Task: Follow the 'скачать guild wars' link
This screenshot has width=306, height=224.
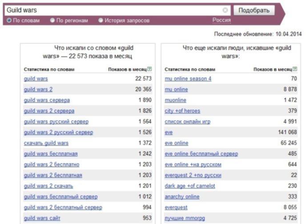Action: (46, 143)
